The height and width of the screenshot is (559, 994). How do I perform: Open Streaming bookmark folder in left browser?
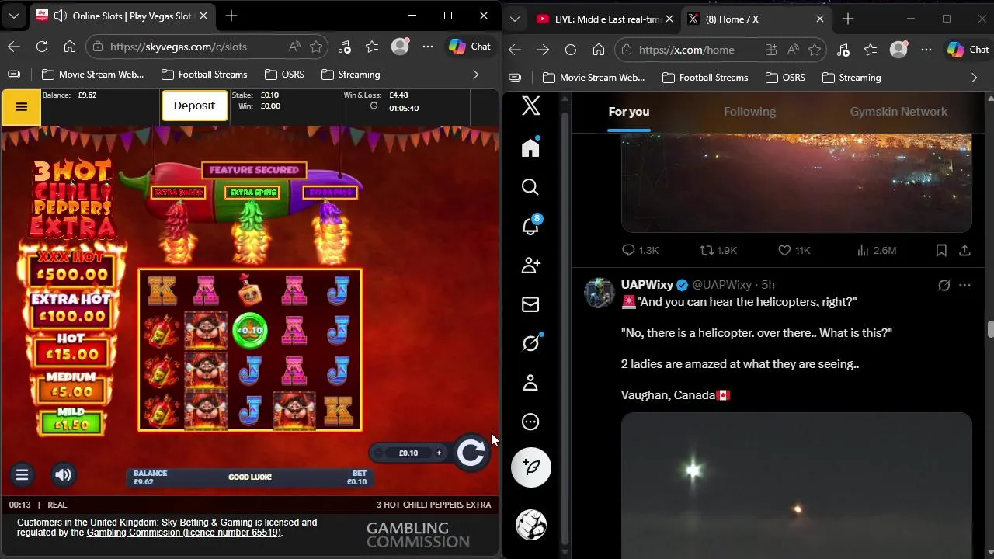(x=350, y=75)
